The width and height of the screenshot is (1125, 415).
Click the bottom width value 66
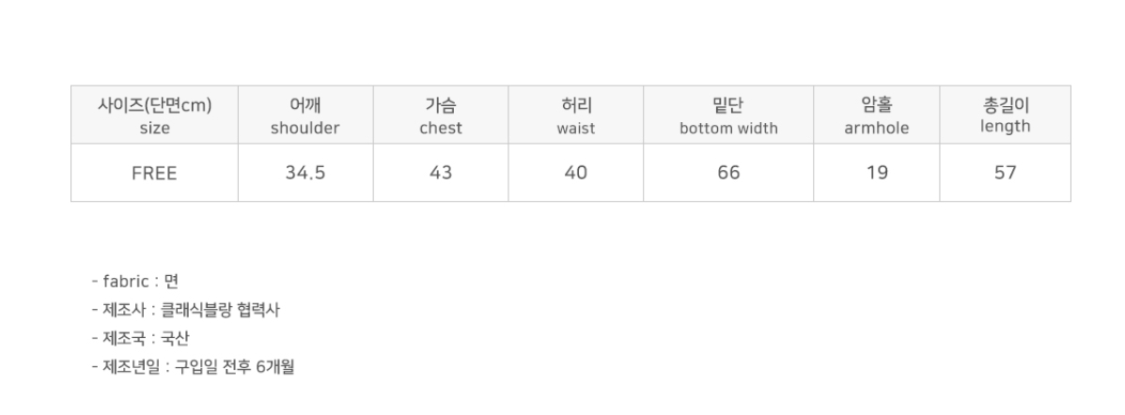pos(728,173)
